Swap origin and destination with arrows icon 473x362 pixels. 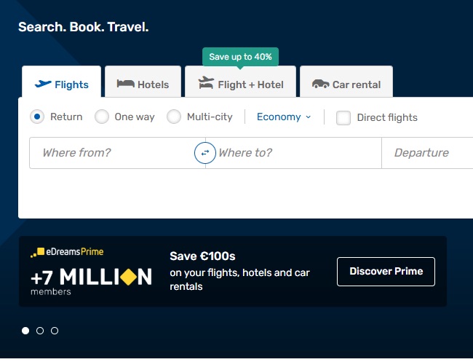click(205, 153)
